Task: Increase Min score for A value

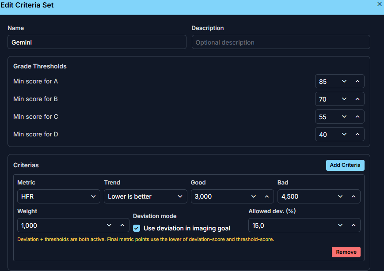Action: (x=357, y=82)
